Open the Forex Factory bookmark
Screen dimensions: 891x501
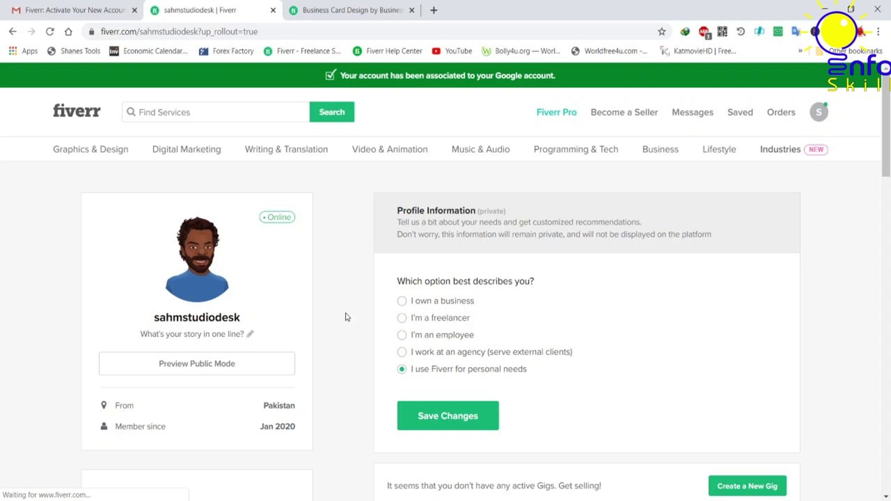point(226,51)
